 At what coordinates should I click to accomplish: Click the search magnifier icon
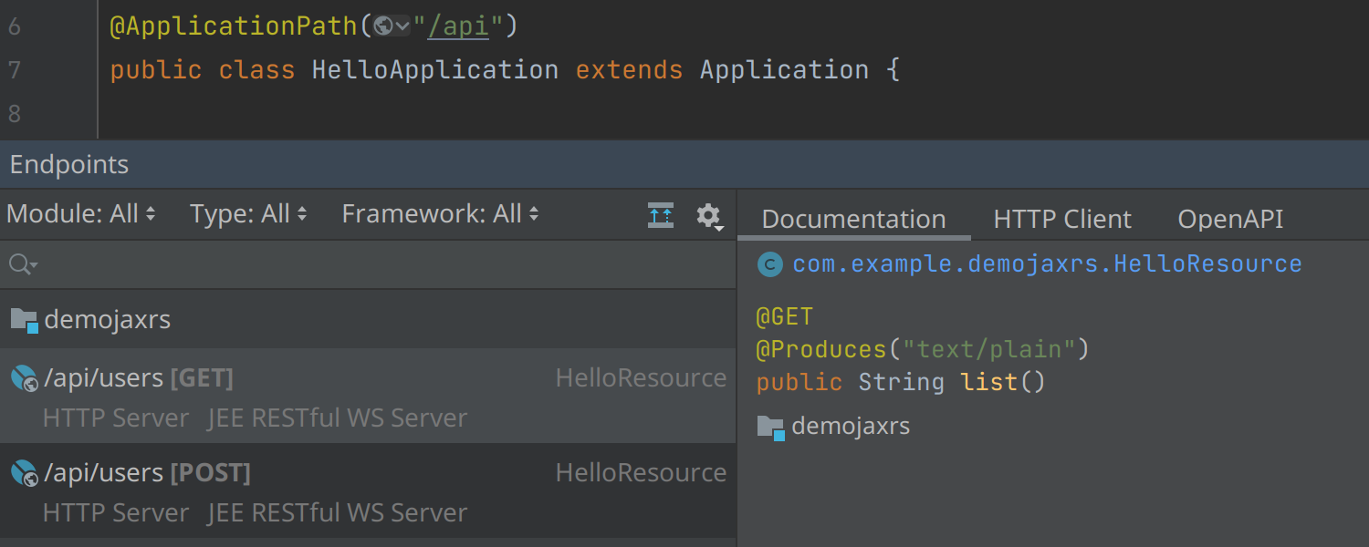click(20, 264)
